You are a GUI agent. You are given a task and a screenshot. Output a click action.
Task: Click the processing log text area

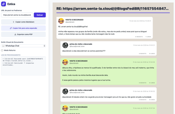pos(23,66)
